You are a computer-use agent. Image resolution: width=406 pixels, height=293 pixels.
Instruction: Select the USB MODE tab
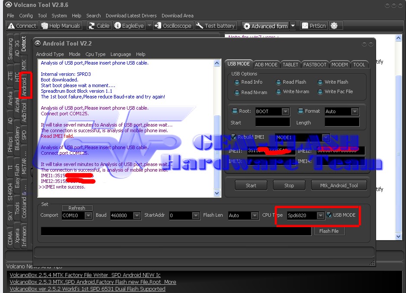[238, 64]
